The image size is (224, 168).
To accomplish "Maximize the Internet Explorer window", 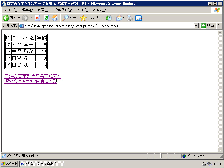I will tap(215, 4).
